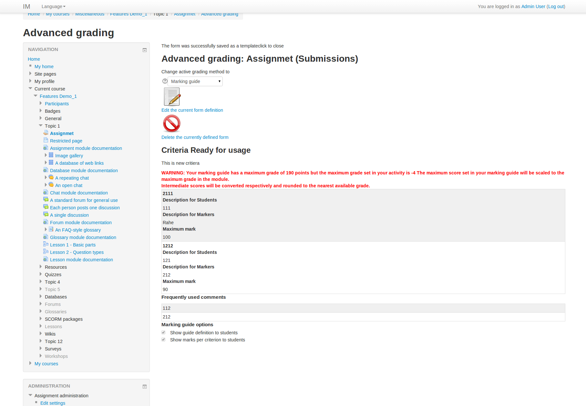
Task: Select Workshops in navigation tree
Action: 56,356
